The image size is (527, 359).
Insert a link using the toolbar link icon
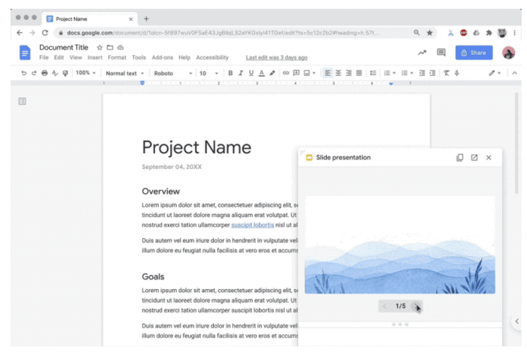pos(285,73)
